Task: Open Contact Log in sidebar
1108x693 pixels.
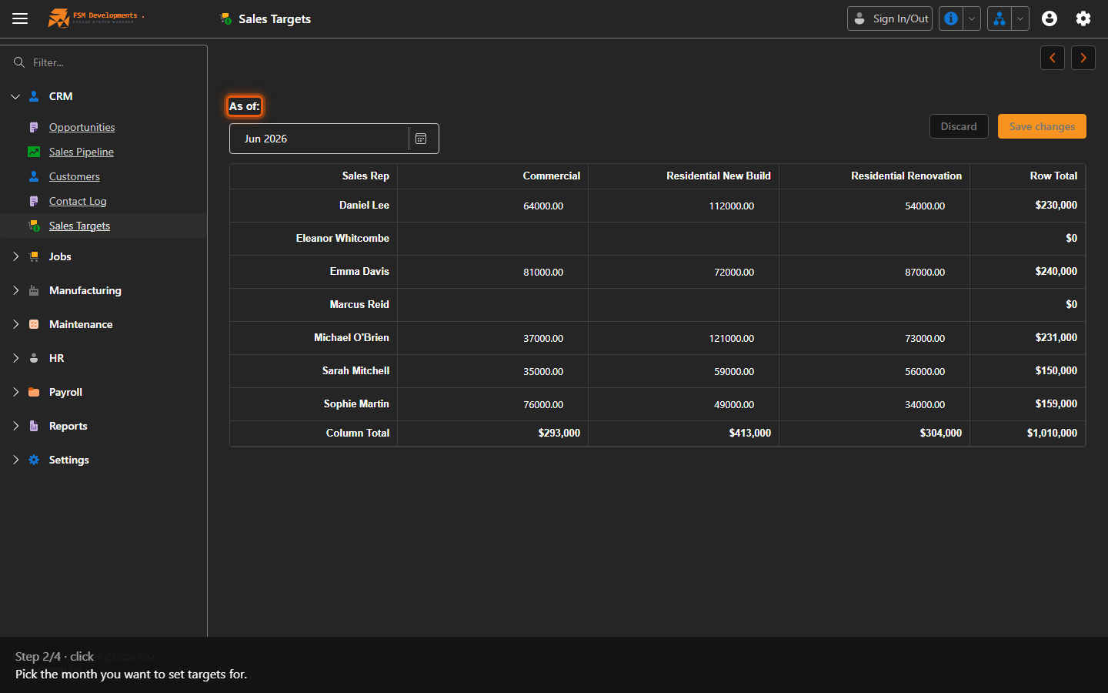Action: (78, 201)
